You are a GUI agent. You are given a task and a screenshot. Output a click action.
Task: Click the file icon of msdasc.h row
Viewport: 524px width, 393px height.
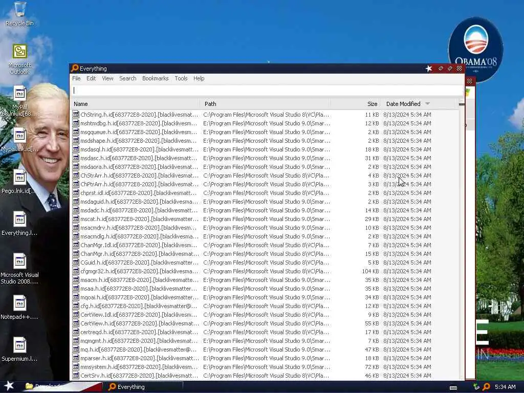[76, 158]
